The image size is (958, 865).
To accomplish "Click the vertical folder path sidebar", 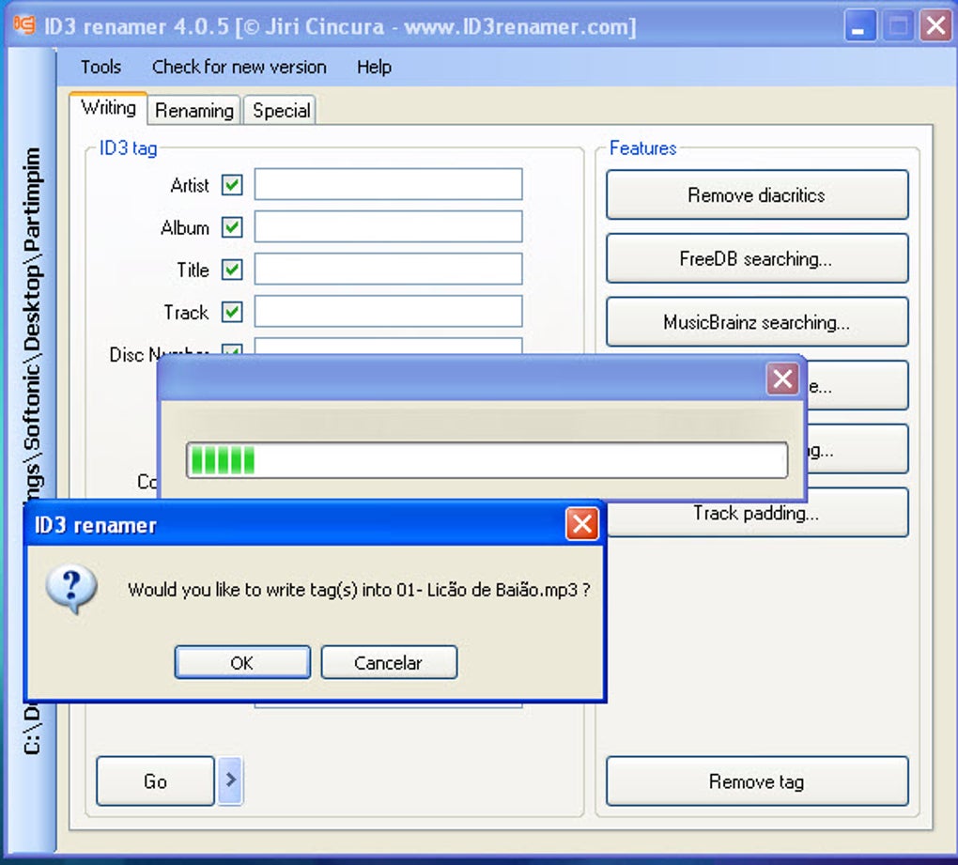I will [32, 451].
